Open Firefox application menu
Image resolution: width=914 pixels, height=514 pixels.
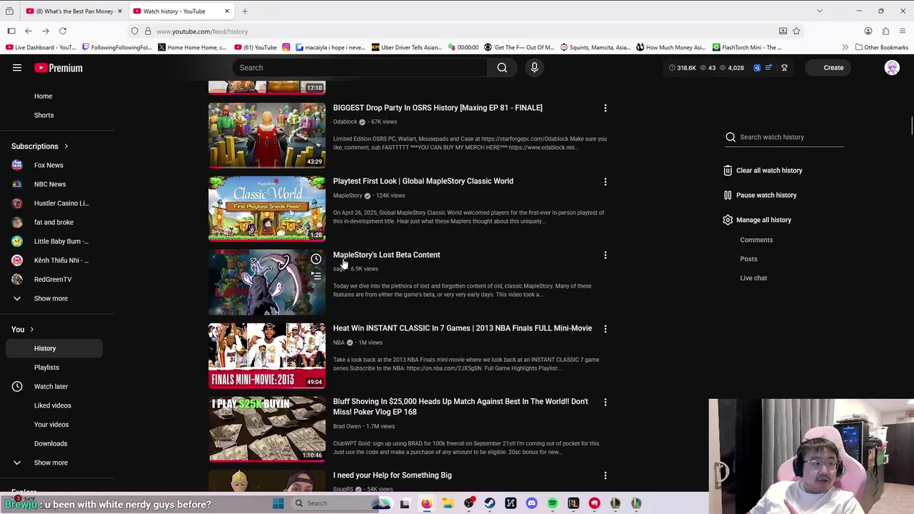(903, 31)
